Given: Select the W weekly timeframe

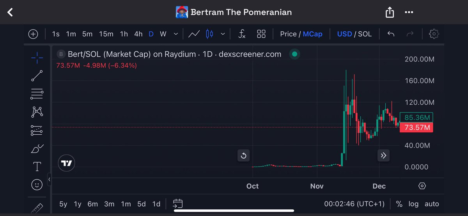Looking at the screenshot, I should tap(163, 34).
